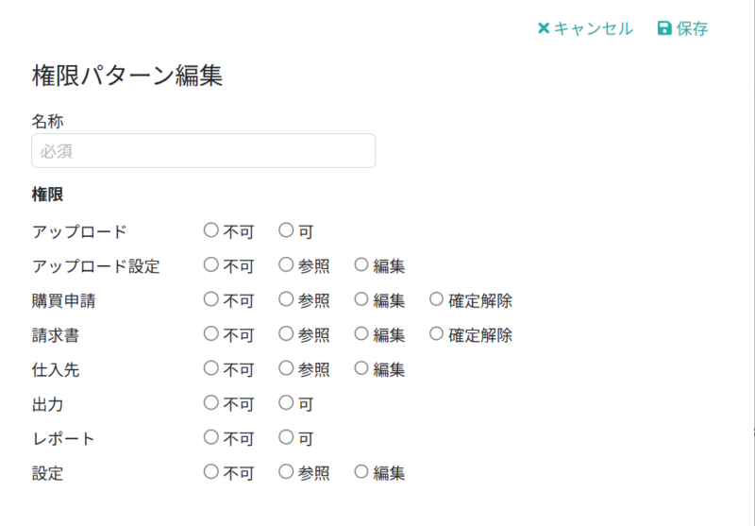
Task: Select 編集 for 購買申請
Action: pos(361,299)
